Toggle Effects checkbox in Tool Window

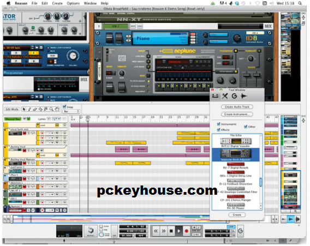(x=218, y=130)
